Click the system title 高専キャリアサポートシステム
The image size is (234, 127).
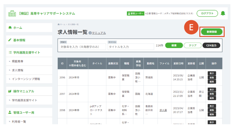point(46,13)
